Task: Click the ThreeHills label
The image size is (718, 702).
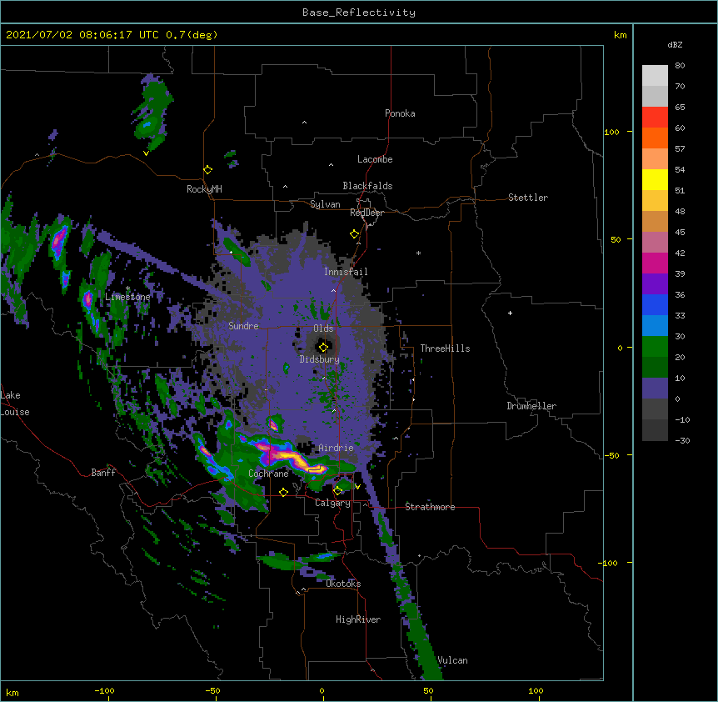Action: tap(445, 348)
